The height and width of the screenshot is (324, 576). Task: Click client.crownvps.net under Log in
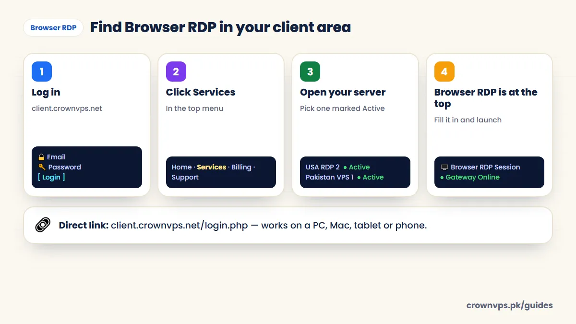click(x=67, y=108)
